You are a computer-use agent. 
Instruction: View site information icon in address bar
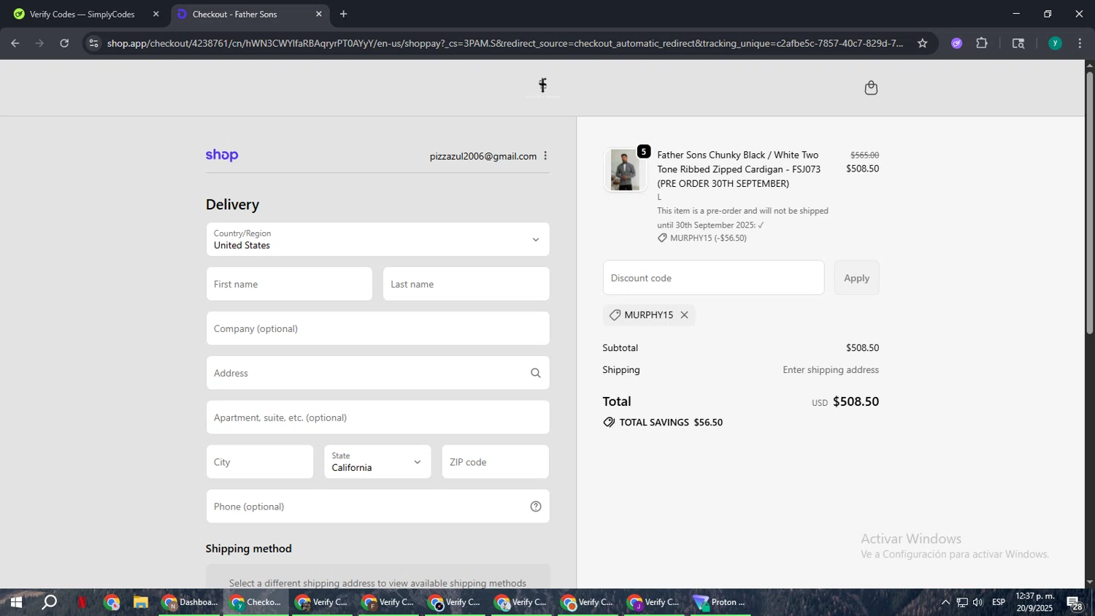tap(93, 43)
